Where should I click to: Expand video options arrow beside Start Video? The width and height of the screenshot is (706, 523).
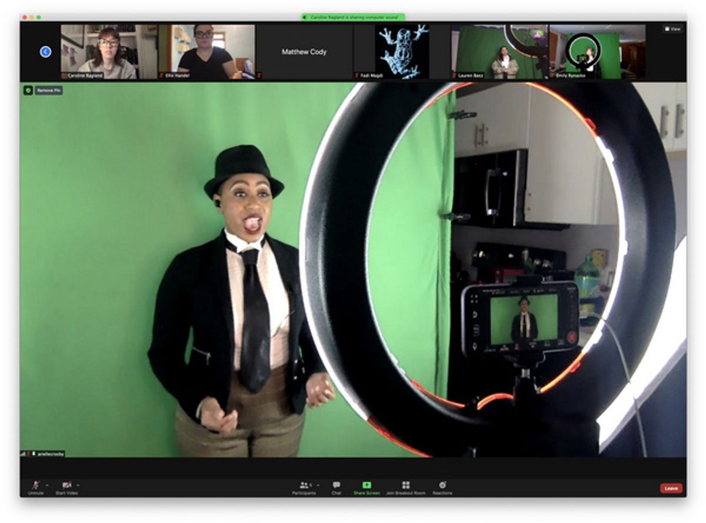pyautogui.click(x=78, y=485)
